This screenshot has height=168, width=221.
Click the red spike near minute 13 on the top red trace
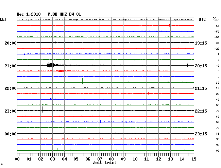pos(170,26)
